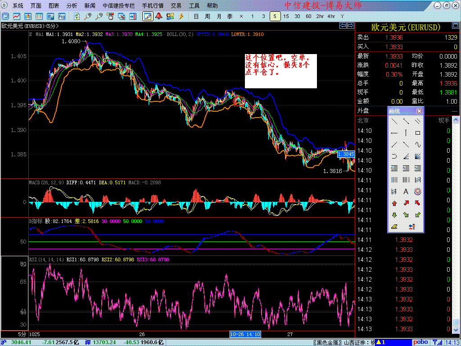Switch chart to 60 minute period
This screenshot has height=346, width=461.
pyautogui.click(x=308, y=17)
